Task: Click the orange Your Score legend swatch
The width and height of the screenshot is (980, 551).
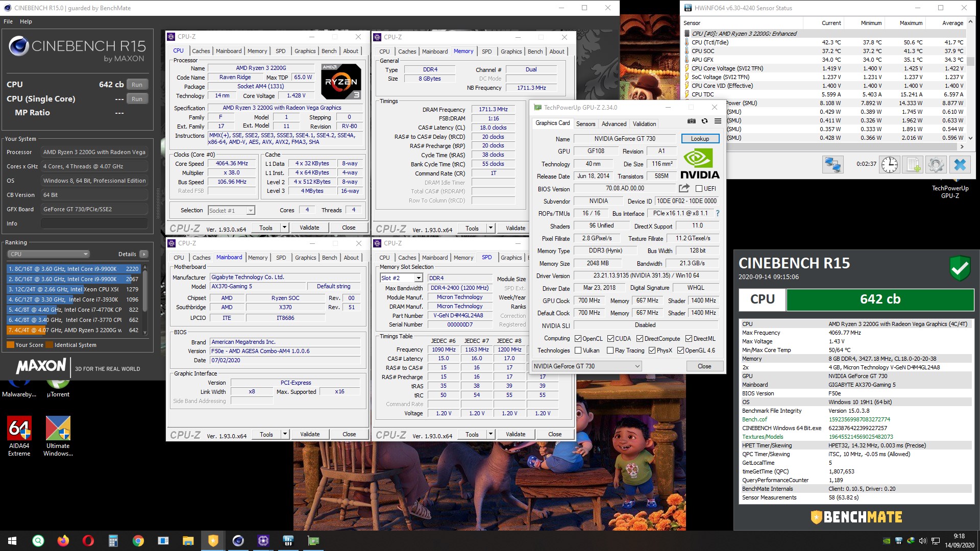Action: pyautogui.click(x=10, y=345)
